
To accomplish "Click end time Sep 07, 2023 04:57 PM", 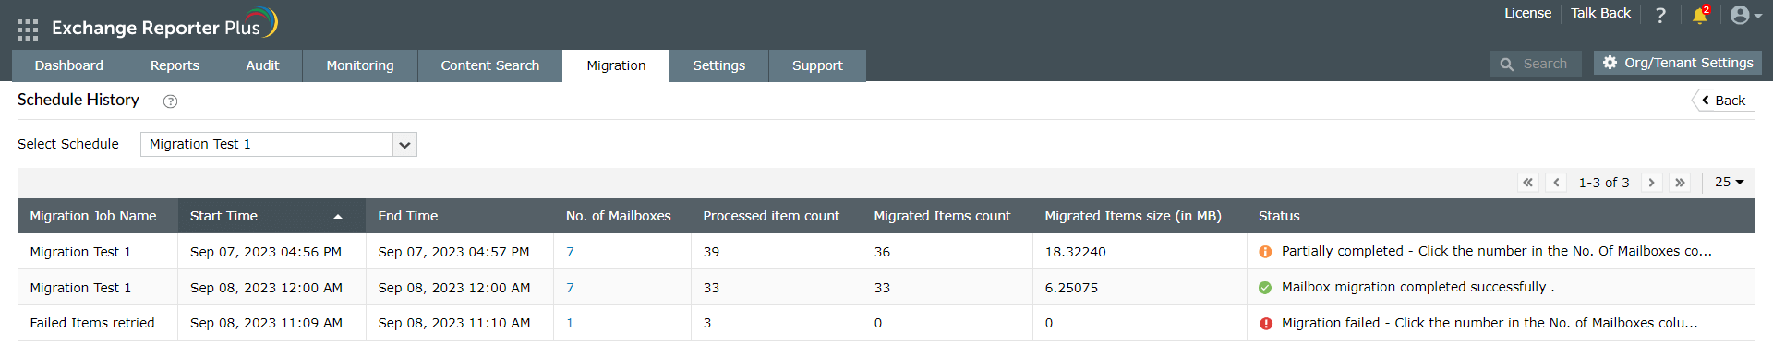I will (453, 252).
